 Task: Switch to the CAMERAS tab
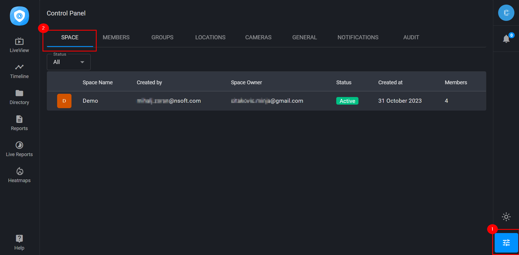pos(258,37)
